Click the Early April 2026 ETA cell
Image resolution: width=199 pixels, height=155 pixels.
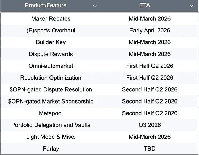point(150,31)
